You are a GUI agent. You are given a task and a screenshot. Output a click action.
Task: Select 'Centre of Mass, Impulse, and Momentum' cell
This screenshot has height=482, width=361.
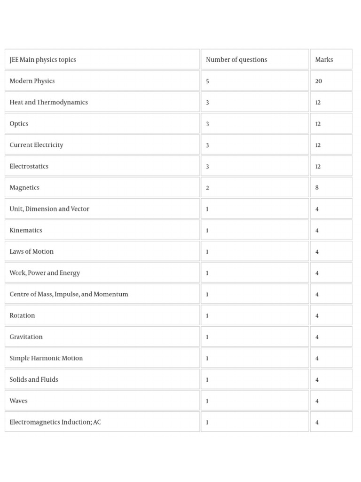click(x=102, y=294)
